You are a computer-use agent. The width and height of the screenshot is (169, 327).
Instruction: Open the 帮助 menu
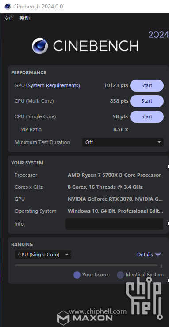(25, 18)
